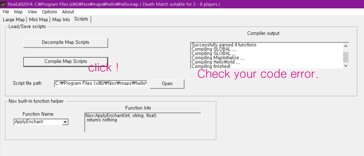Open the Options menu

[49, 12]
